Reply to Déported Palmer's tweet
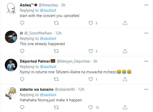153x112 pixels. [x=22, y=79]
